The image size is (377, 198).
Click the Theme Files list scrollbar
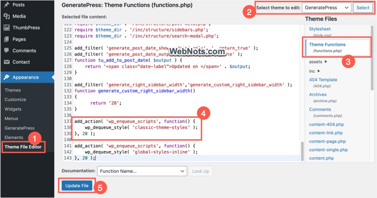tap(372, 58)
